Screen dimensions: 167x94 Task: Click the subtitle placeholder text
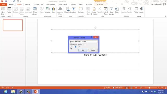point(95,55)
